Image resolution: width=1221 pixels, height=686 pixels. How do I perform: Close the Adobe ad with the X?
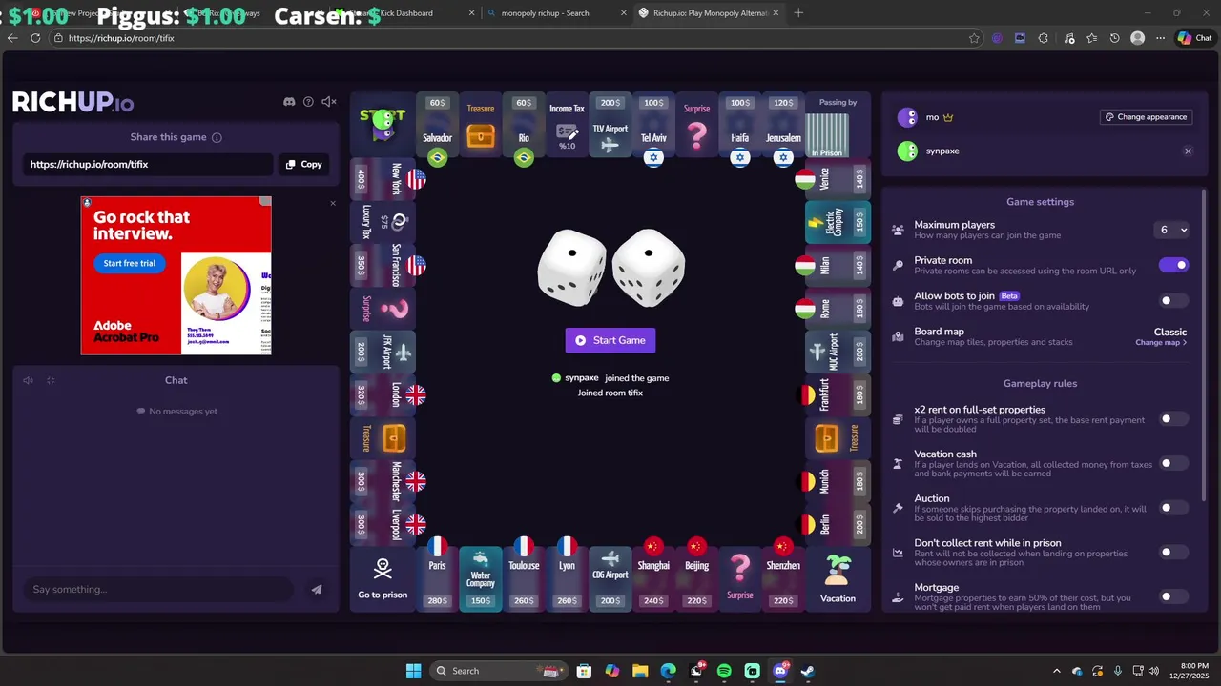[x=333, y=203]
